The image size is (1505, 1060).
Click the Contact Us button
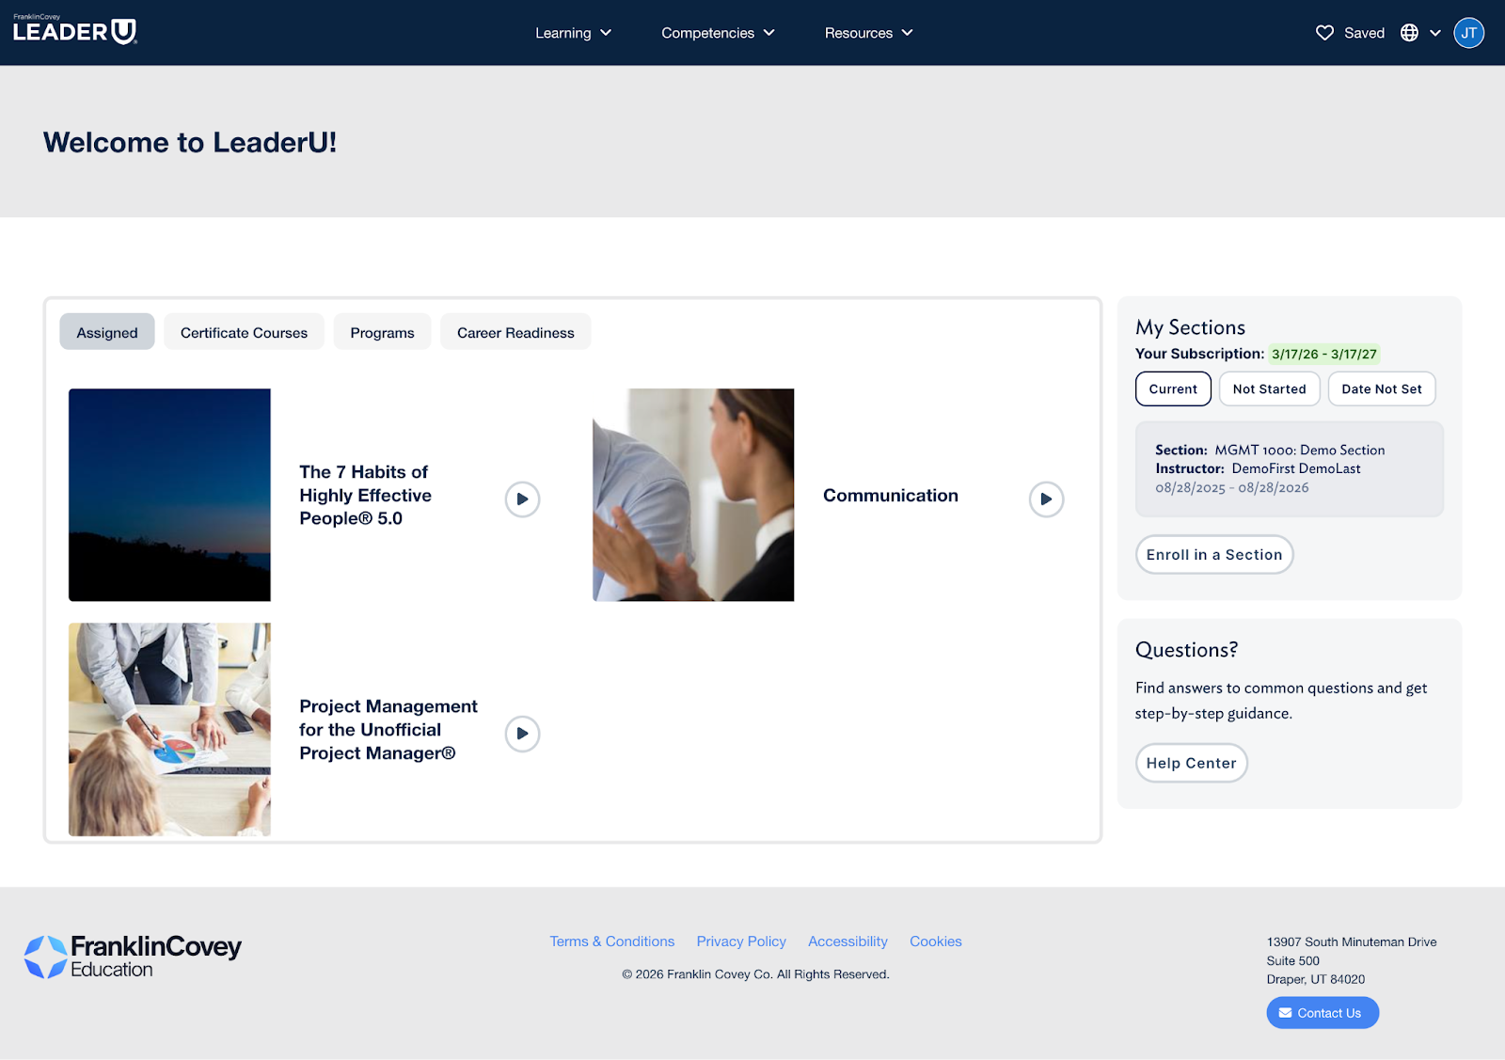click(1322, 1013)
